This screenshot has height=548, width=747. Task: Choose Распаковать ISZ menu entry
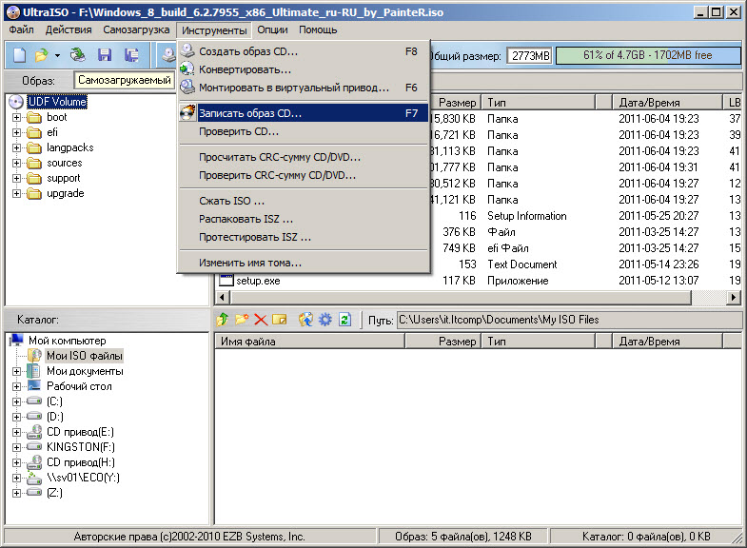304,219
